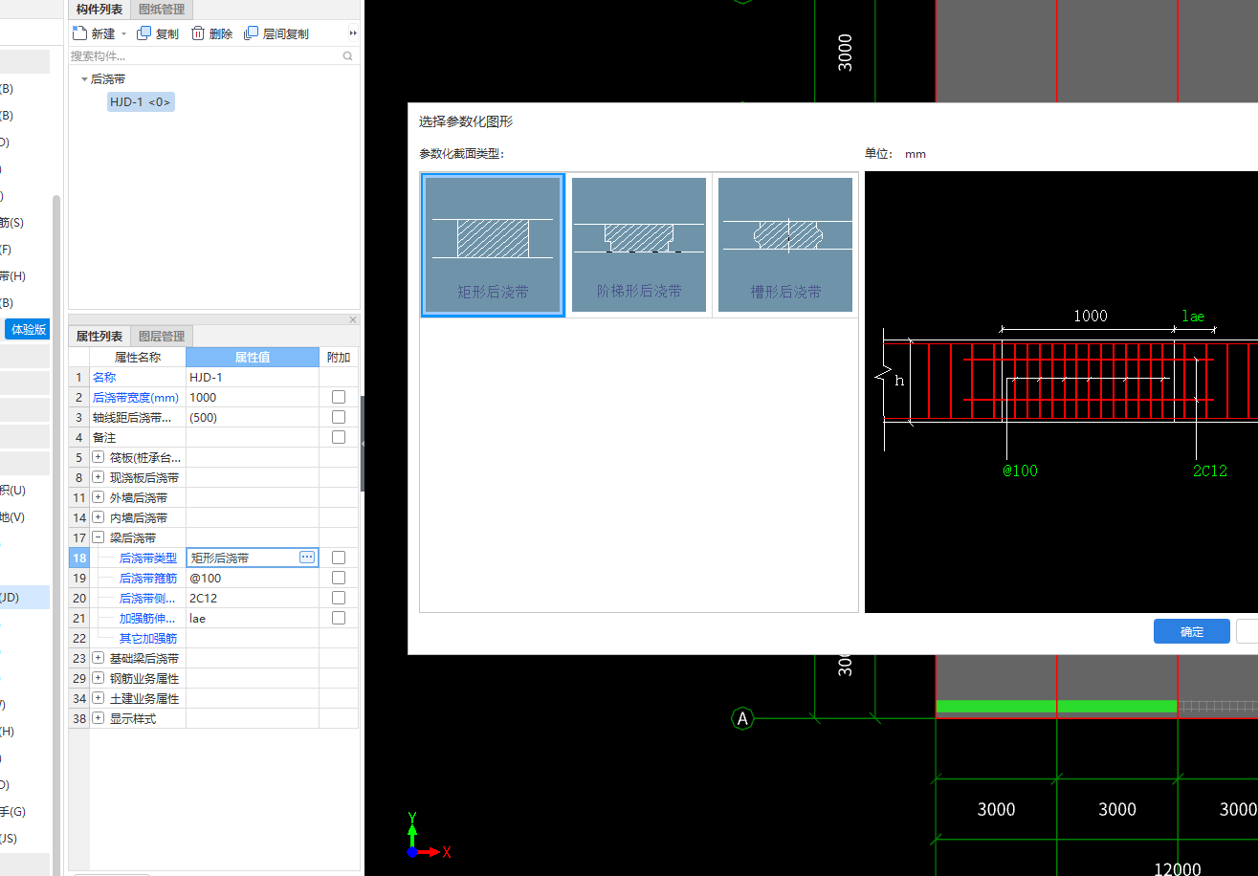Viewport: 1258px width, 876px height.
Task: Click the 层间复制 layer copy icon
Action: click(252, 33)
